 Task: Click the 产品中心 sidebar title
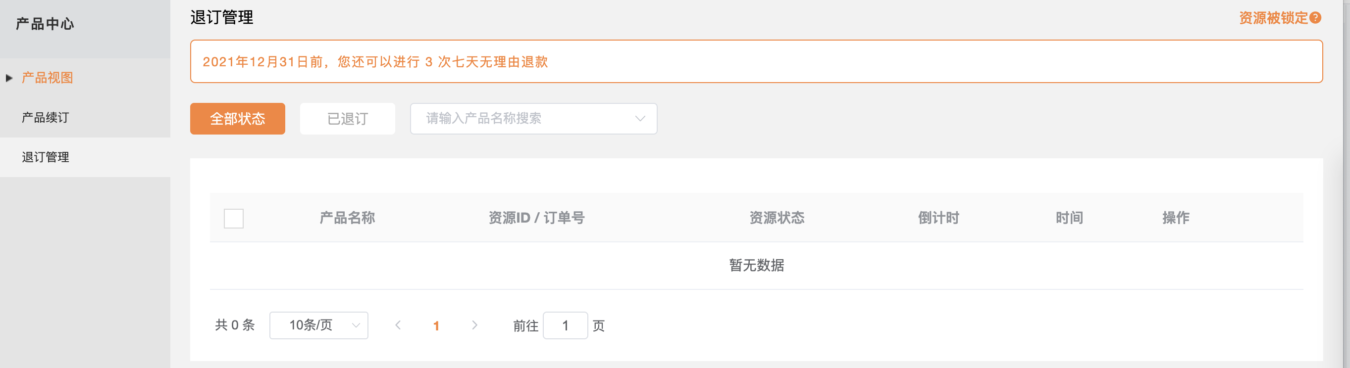(x=45, y=24)
